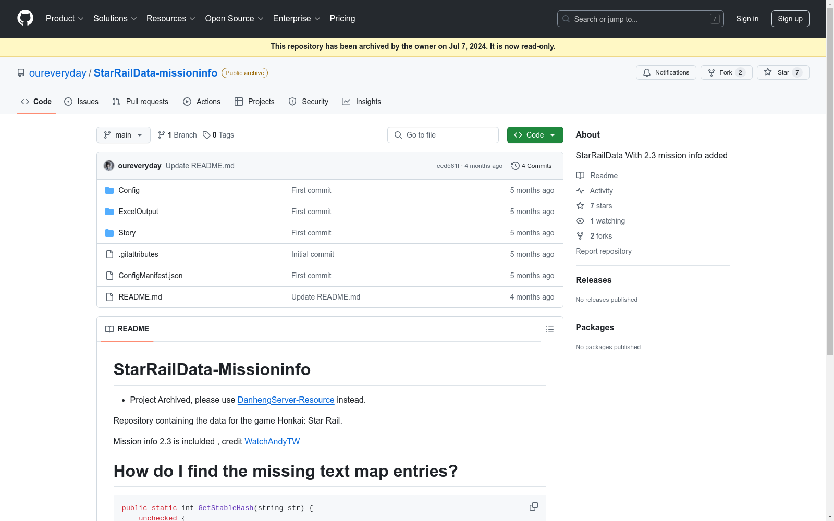Expand the Product menu

(x=65, y=18)
